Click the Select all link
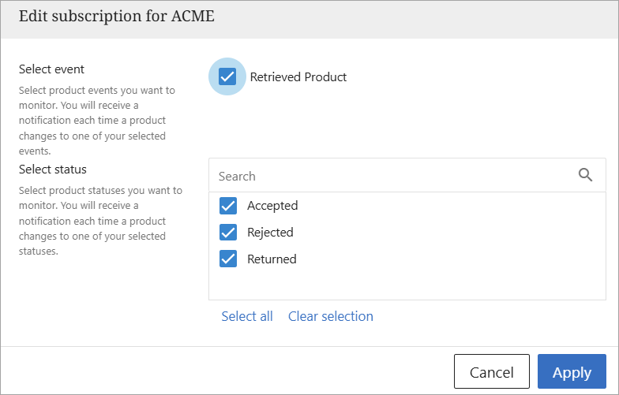 [x=247, y=316]
